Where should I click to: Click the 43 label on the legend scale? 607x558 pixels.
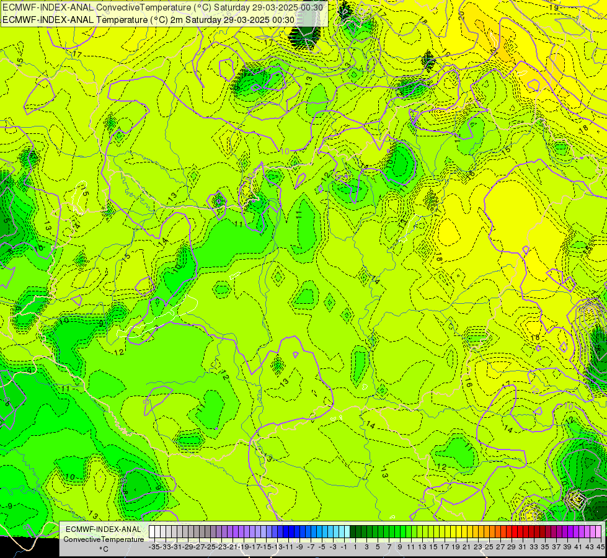[590, 547]
